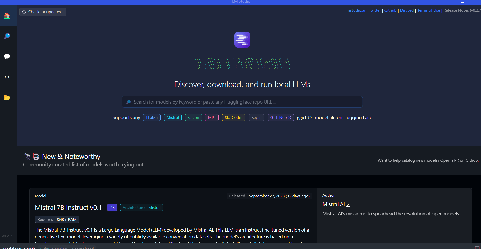Click Check for updates button
Image resolution: width=481 pixels, height=249 pixels.
coord(43,12)
